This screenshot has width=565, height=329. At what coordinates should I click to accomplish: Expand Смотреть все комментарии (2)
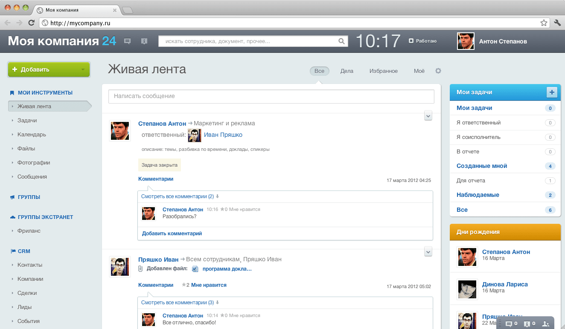coord(177,196)
